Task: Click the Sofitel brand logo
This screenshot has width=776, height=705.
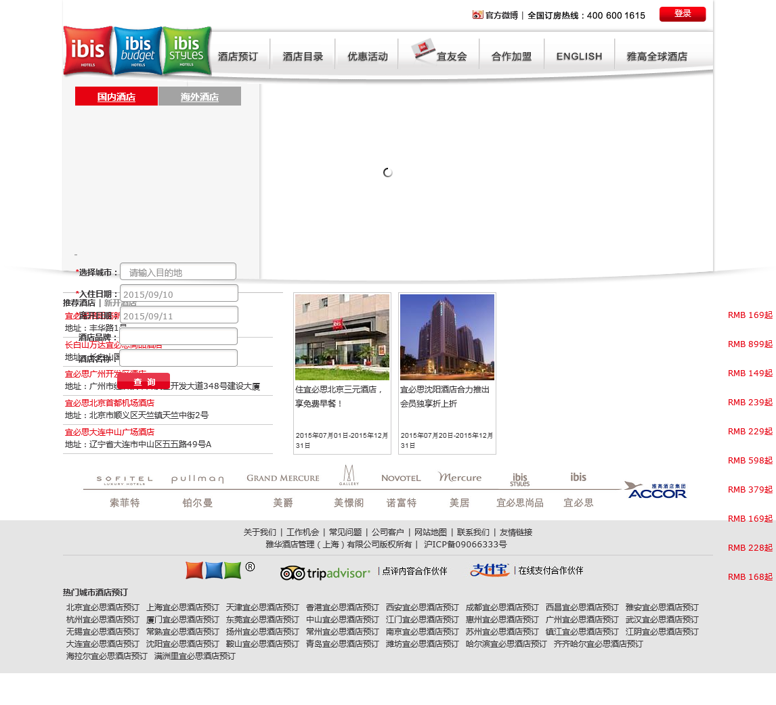Action: pyautogui.click(x=125, y=480)
